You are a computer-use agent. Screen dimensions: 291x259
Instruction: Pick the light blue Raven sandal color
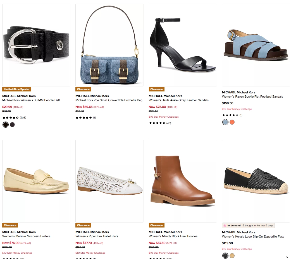click(x=225, y=122)
